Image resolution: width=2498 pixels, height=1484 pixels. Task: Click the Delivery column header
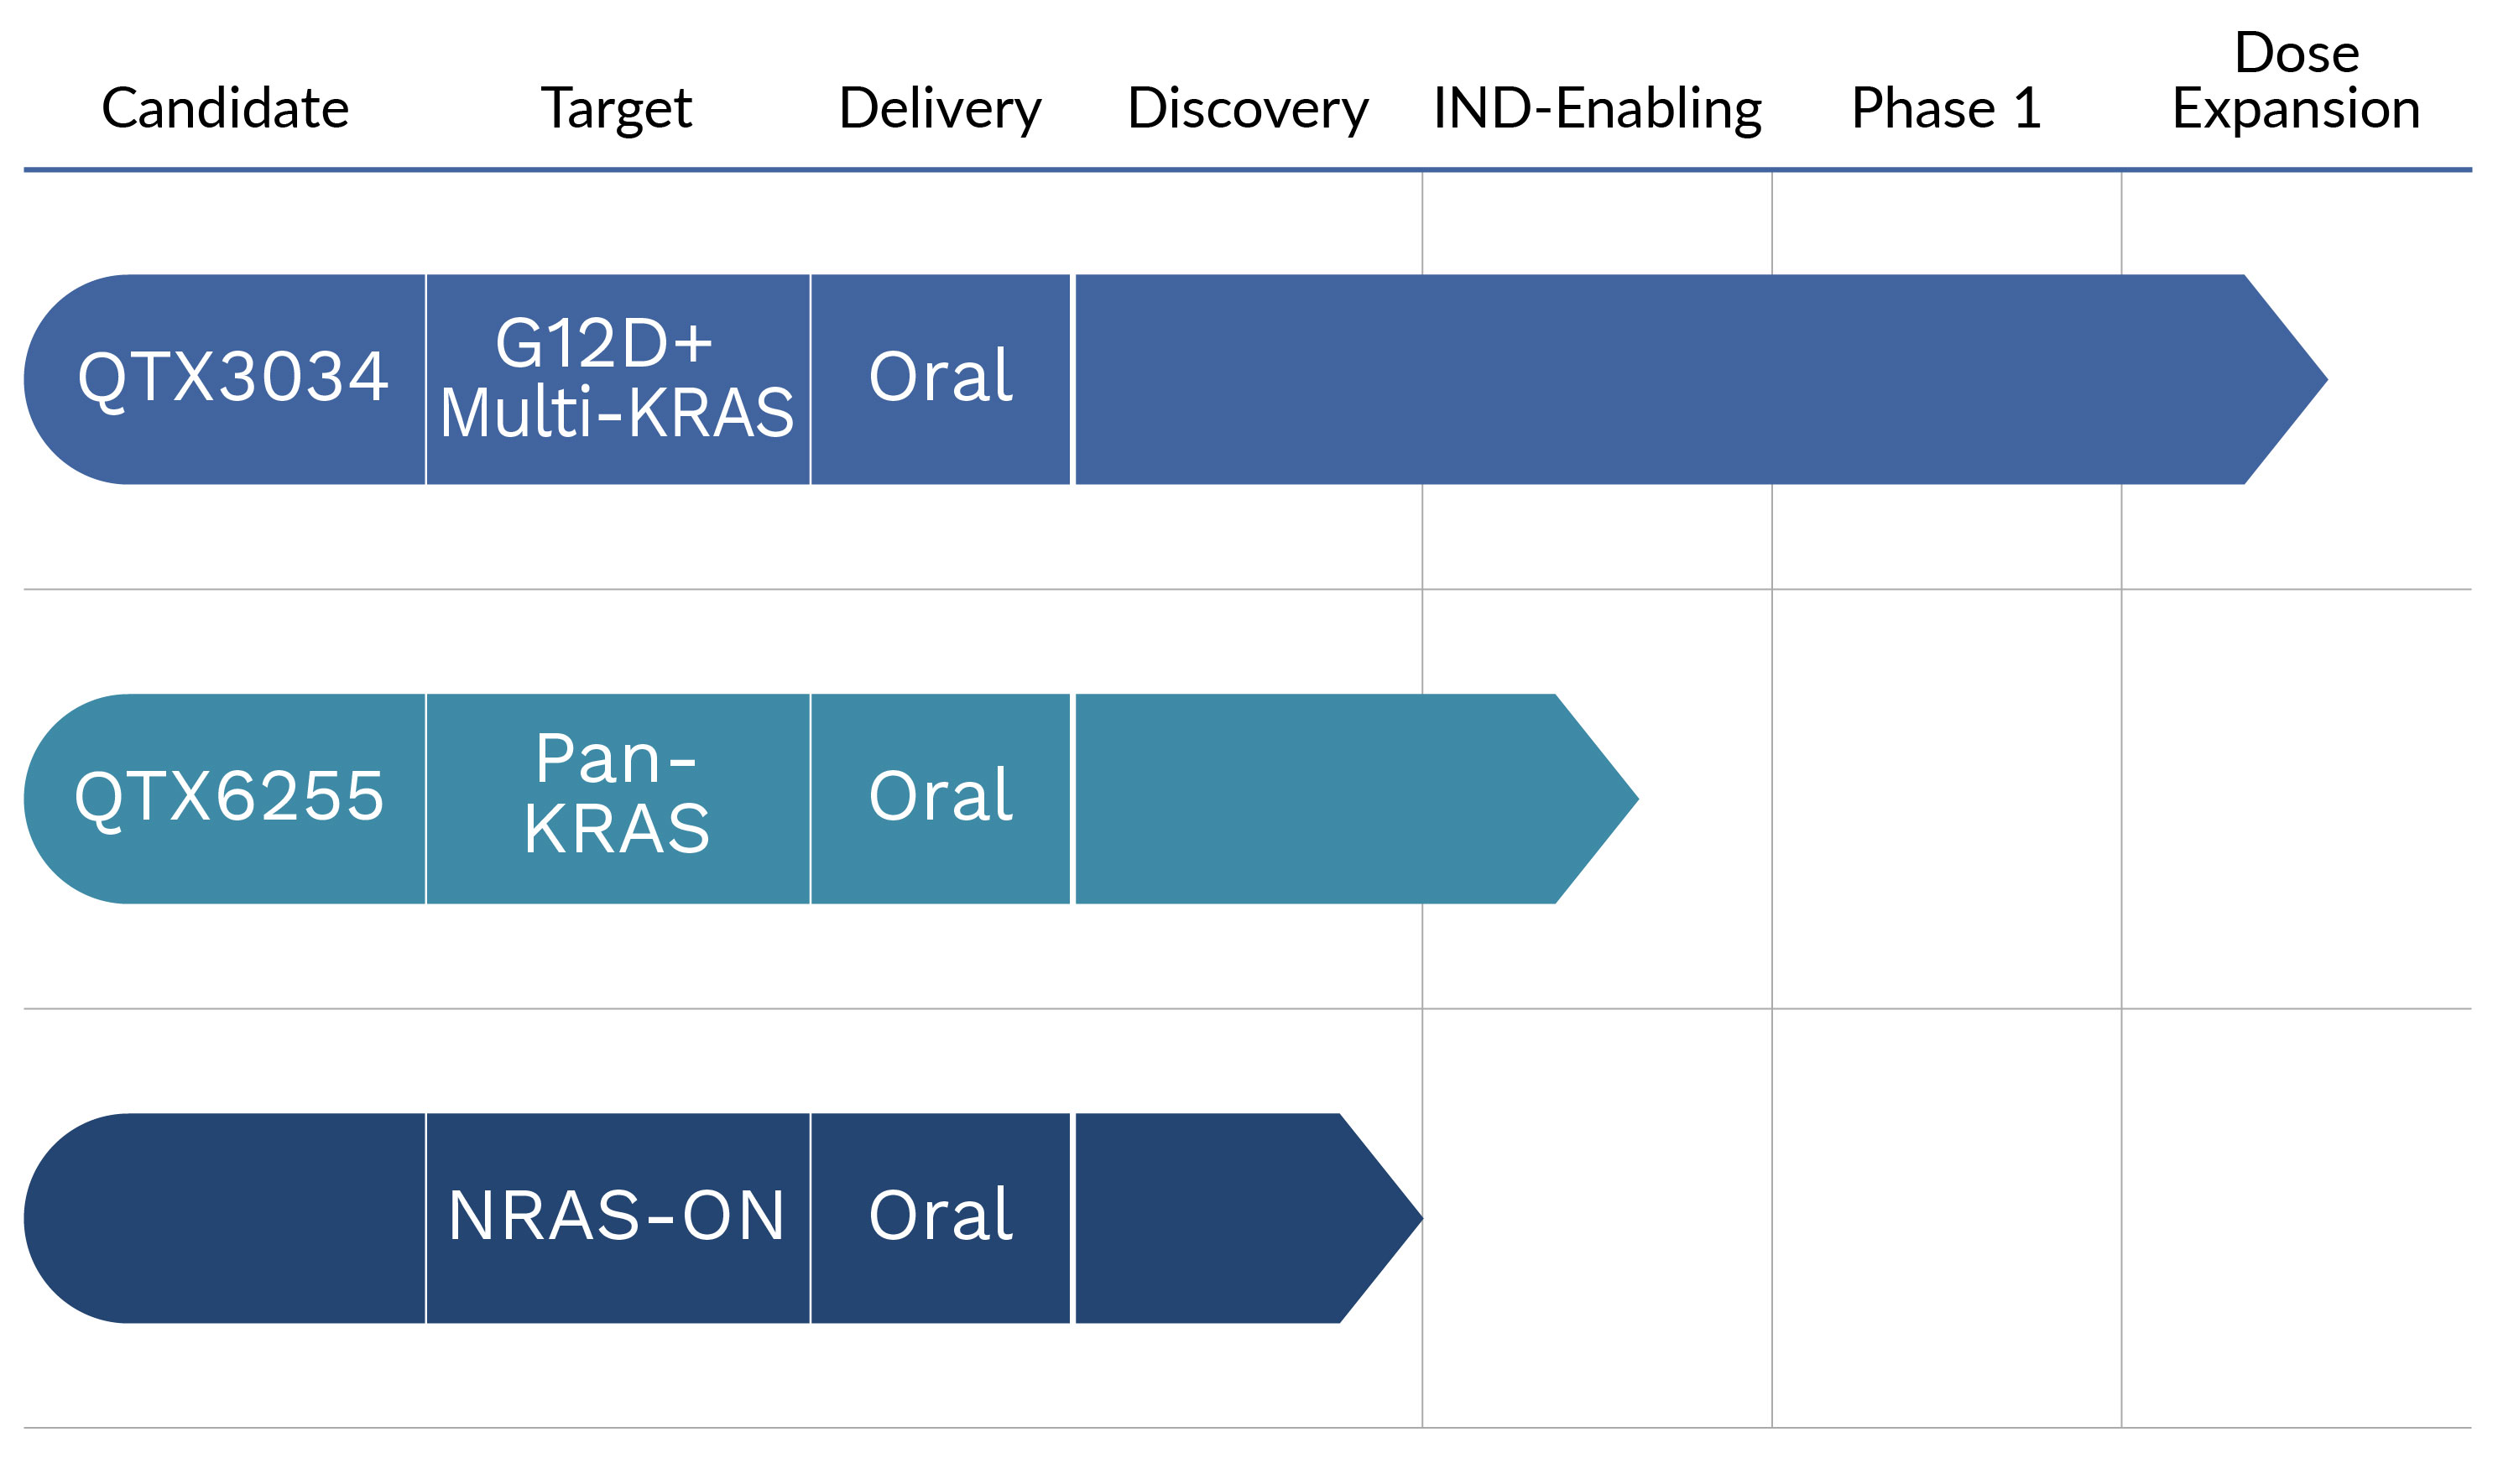(x=939, y=108)
